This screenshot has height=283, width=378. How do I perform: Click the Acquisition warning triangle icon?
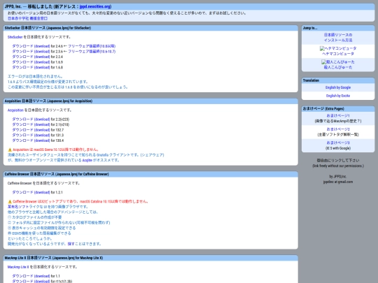10,150
